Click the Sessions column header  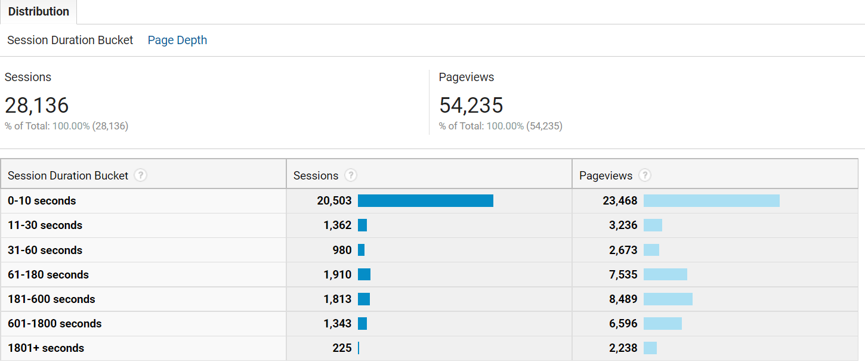[316, 175]
